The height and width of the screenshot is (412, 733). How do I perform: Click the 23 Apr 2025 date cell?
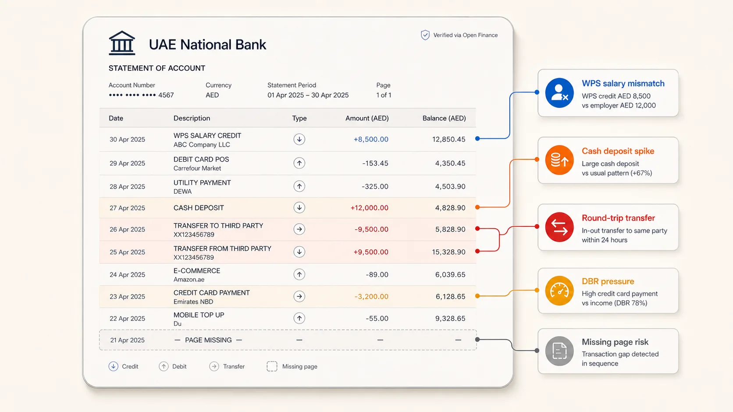coord(127,296)
